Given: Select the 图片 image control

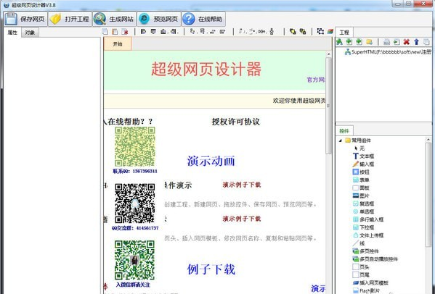Looking at the screenshot, I should pyautogui.click(x=361, y=196).
